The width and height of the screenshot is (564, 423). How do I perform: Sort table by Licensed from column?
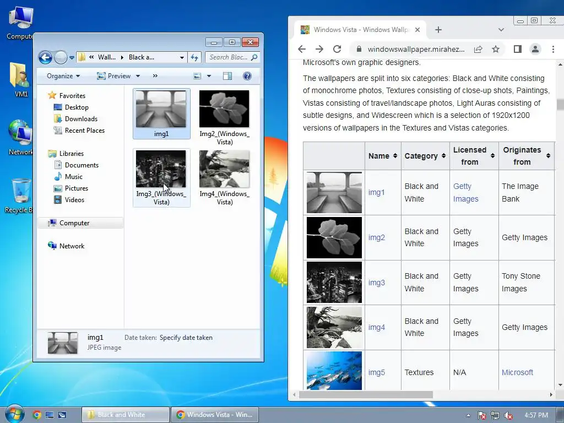474,156
